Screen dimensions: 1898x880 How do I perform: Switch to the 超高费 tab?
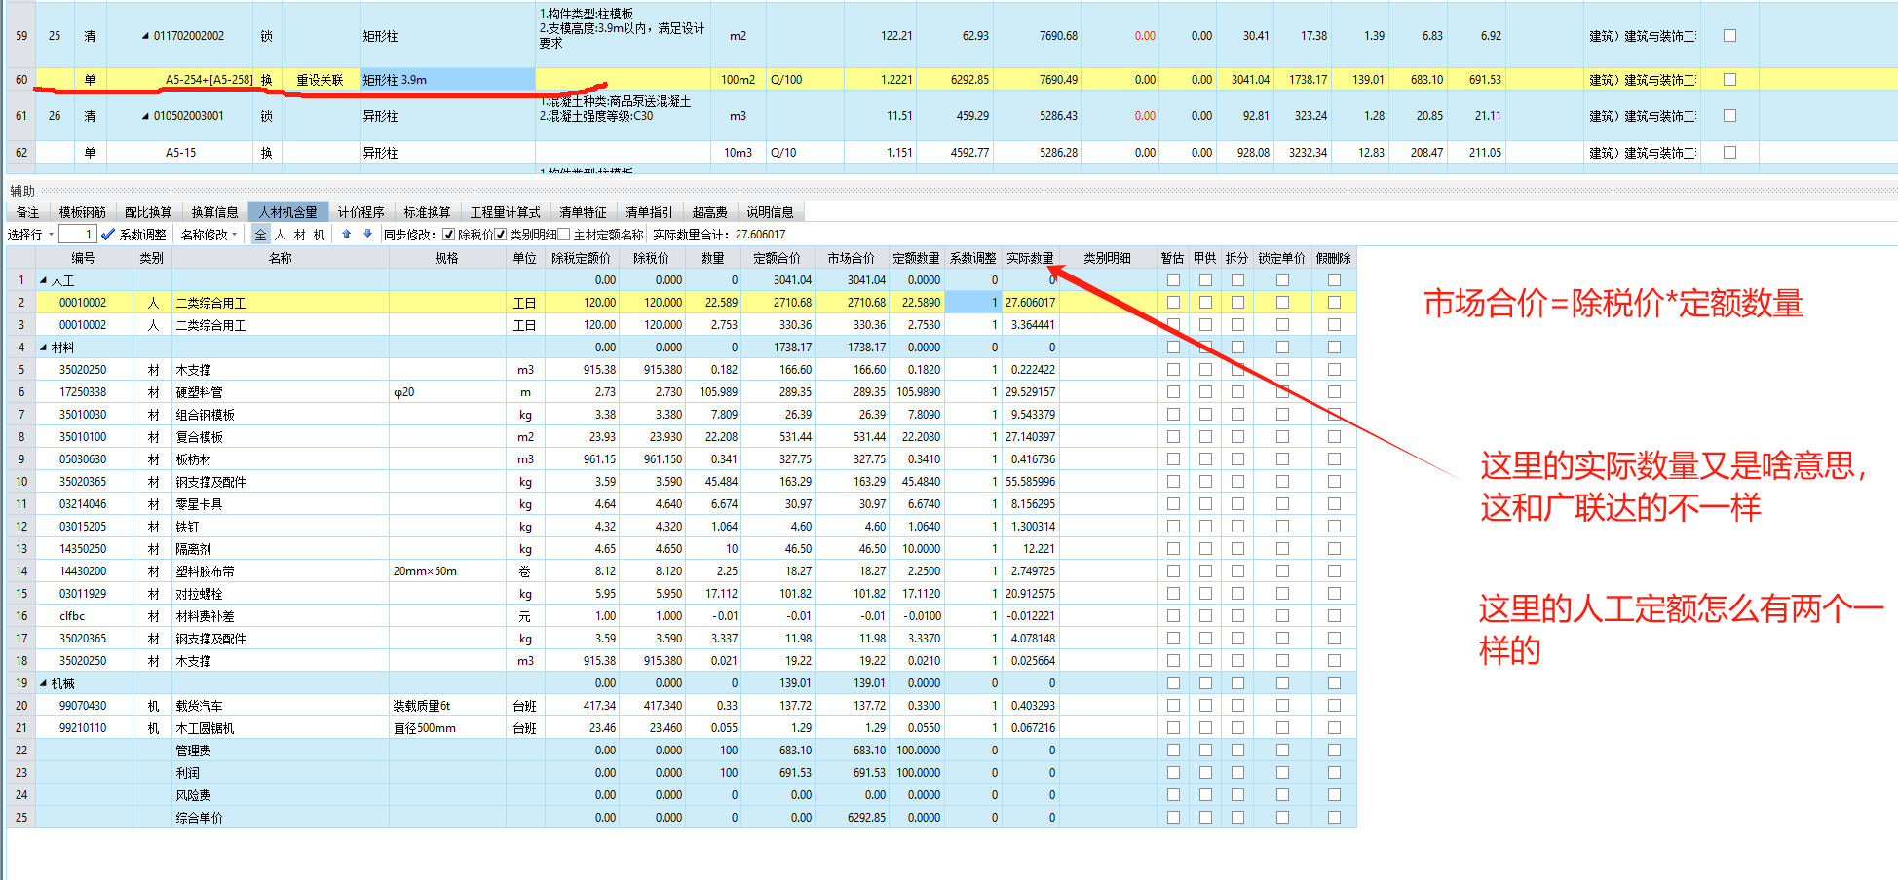[710, 212]
